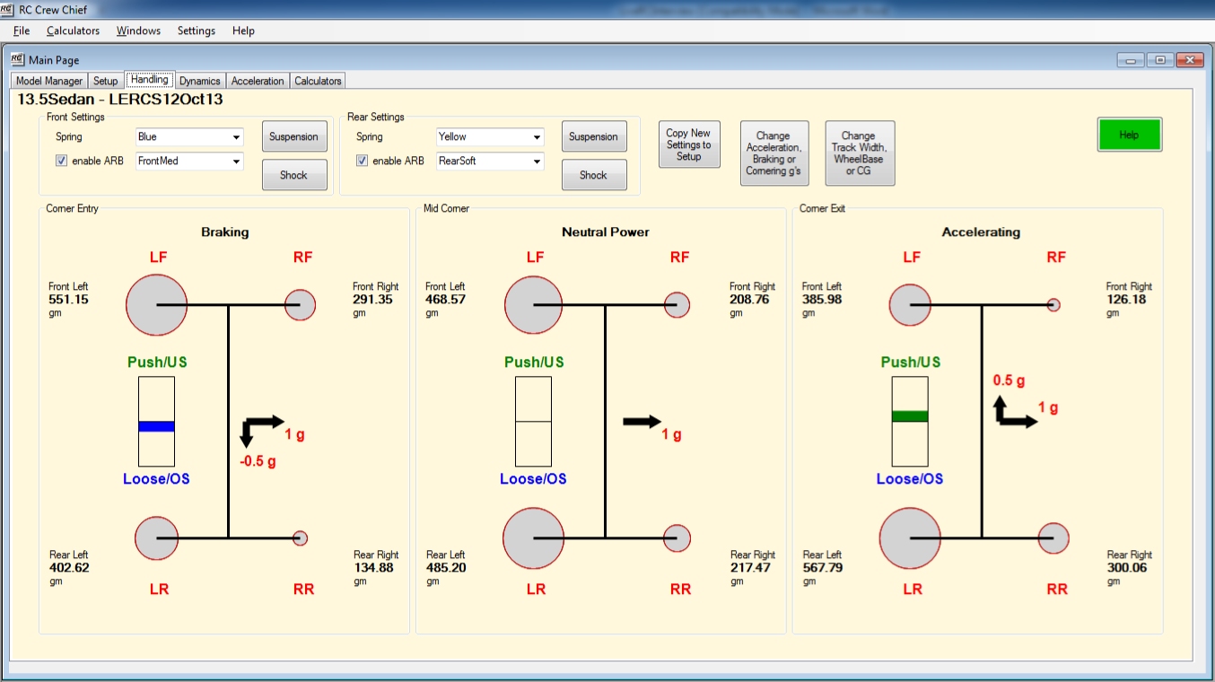Click the Braking RR tire load circle
The width and height of the screenshot is (1215, 682).
click(301, 538)
